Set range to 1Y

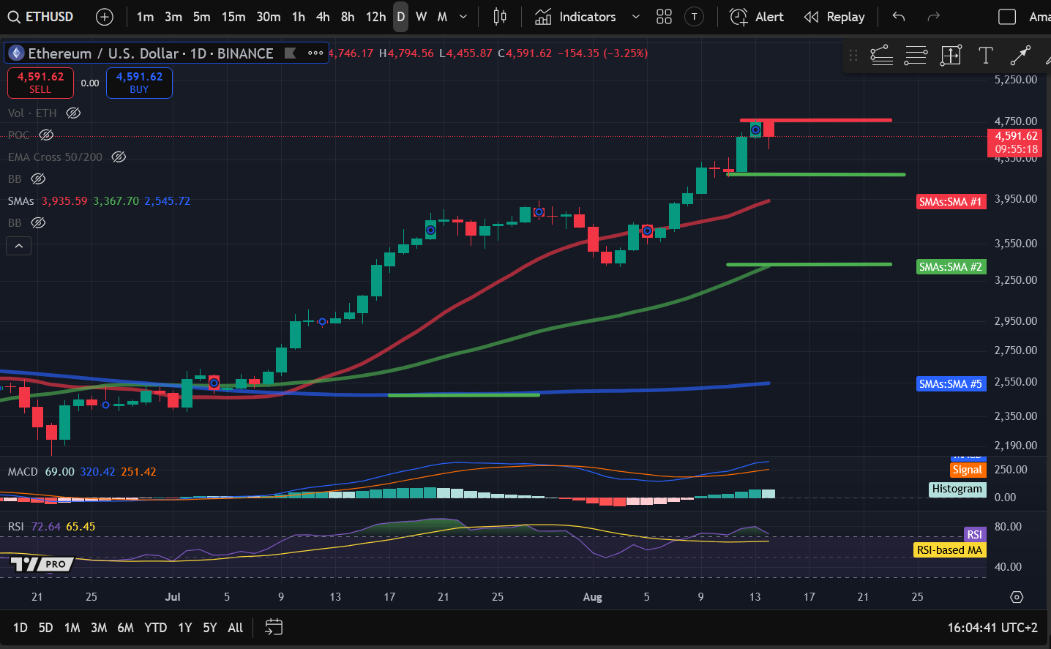click(185, 628)
